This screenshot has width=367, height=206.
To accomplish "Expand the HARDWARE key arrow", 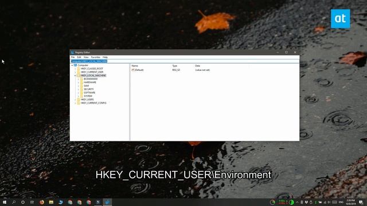I will click(x=79, y=82).
